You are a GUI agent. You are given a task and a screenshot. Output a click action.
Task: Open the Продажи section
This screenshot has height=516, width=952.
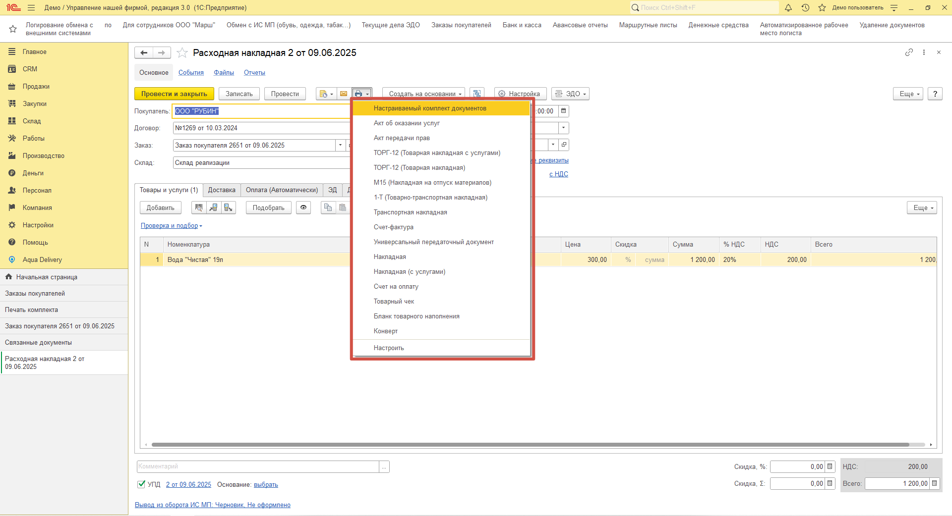(36, 86)
